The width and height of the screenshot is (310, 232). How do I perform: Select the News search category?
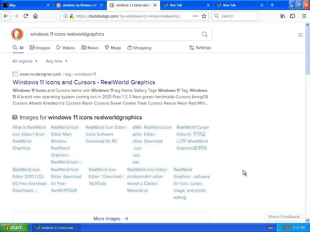(x=90, y=48)
